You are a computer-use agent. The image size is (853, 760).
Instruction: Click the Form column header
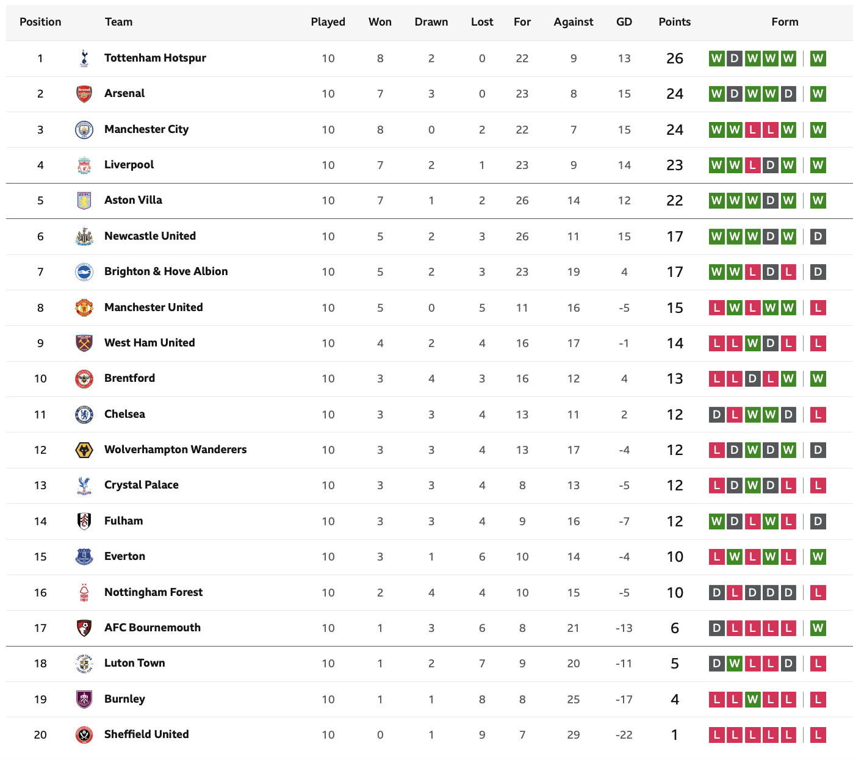785,22
